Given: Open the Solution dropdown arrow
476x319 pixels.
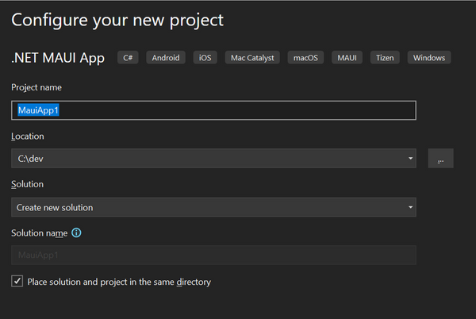Looking at the screenshot, I should (410, 208).
